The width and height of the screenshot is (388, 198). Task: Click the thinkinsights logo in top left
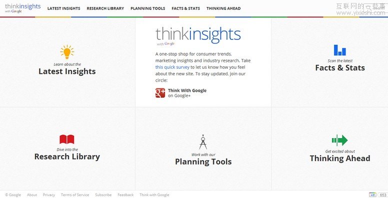tap(23, 8)
